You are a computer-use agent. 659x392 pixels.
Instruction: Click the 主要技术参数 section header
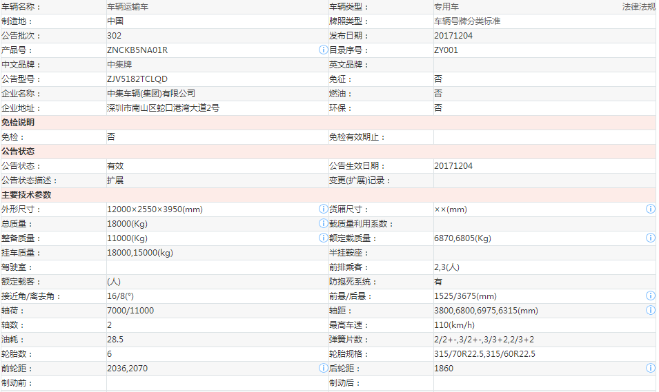pyautogui.click(x=26, y=195)
